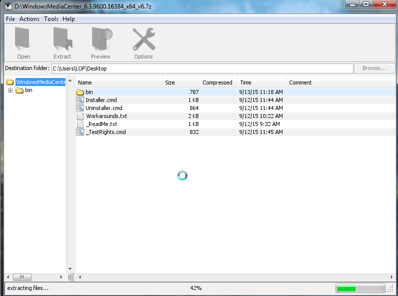Expand the bin node in the folder tree
This screenshot has width=398, height=296.
click(10, 90)
